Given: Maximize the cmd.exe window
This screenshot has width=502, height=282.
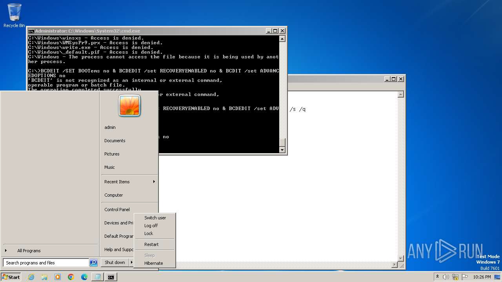Looking at the screenshot, I should [275, 31].
